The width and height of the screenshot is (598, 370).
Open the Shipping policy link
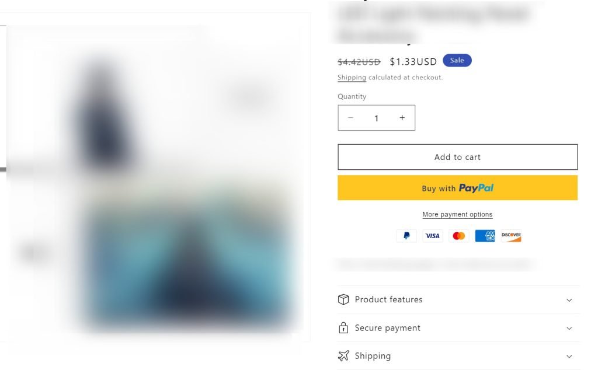coord(352,78)
